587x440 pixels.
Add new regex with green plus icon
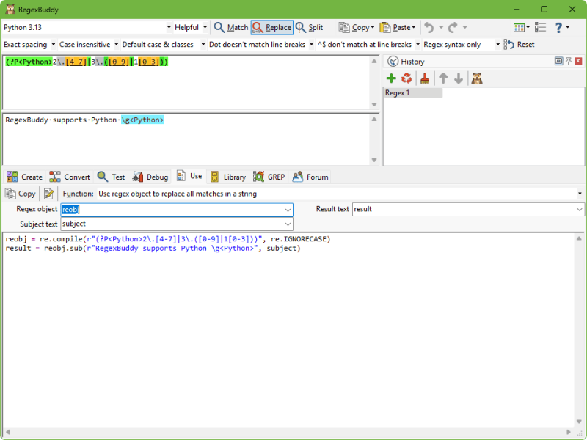391,78
